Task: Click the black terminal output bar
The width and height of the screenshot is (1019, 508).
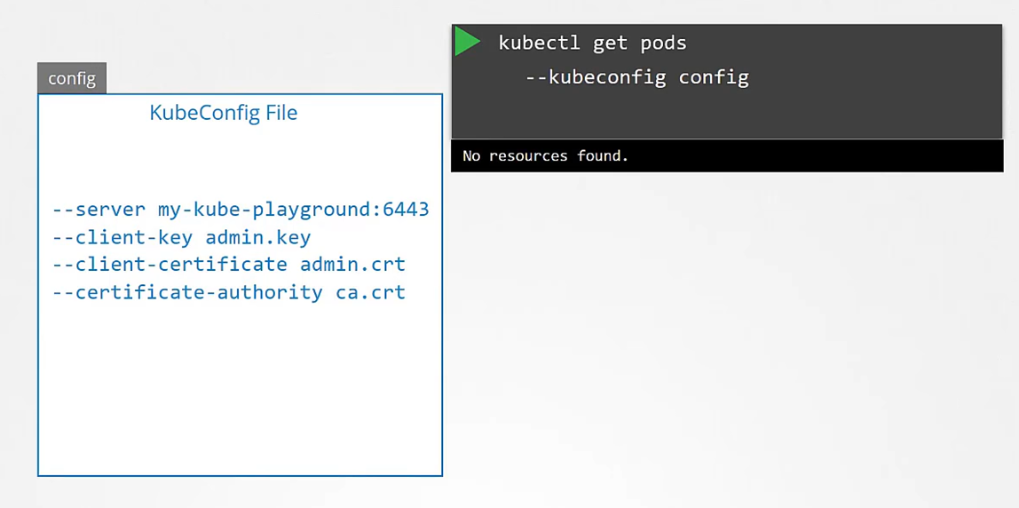Action: pyautogui.click(x=727, y=156)
